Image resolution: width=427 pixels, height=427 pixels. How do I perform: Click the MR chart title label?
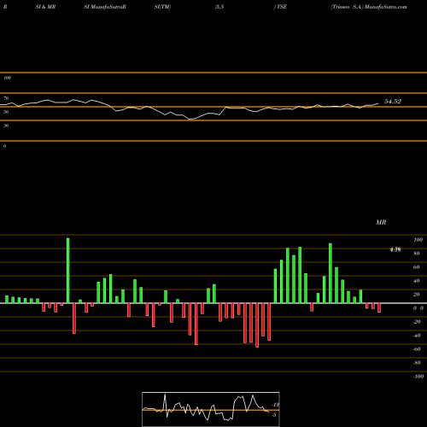(381, 222)
